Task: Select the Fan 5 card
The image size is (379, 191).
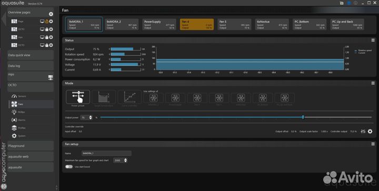Action: click(234, 24)
